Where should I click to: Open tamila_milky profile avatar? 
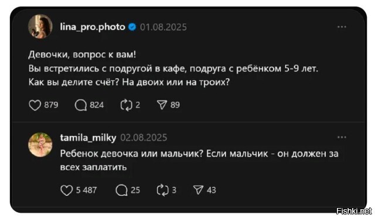(x=40, y=145)
